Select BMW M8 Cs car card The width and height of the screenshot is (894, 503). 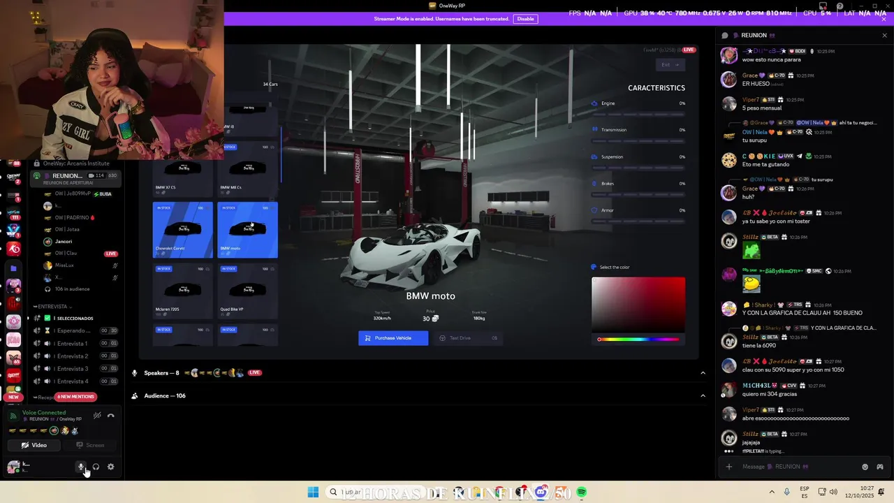pos(248,170)
